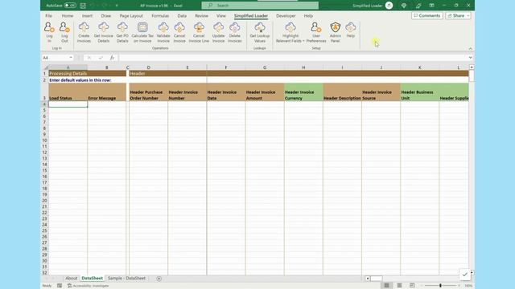The height and width of the screenshot is (289, 515).
Task: Switch to Page Break Preview in status bar
Action: click(x=412, y=286)
